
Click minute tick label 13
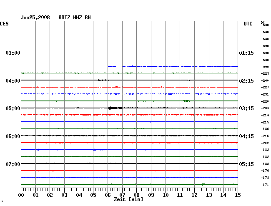coord(209,195)
